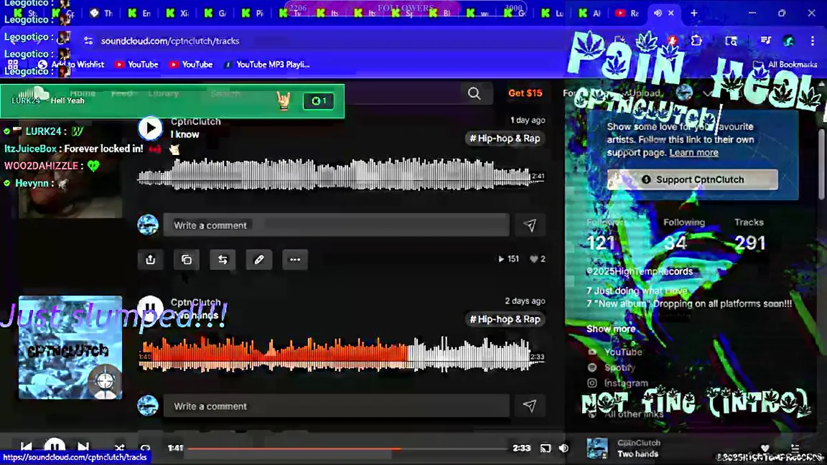Click the 151 plays count
Viewport: 827px width, 465px height.
(x=508, y=259)
